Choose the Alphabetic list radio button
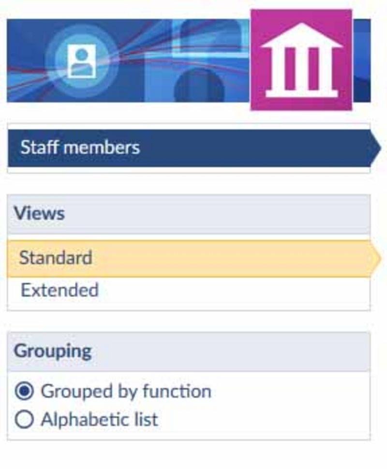The height and width of the screenshot is (469, 387). [x=24, y=419]
